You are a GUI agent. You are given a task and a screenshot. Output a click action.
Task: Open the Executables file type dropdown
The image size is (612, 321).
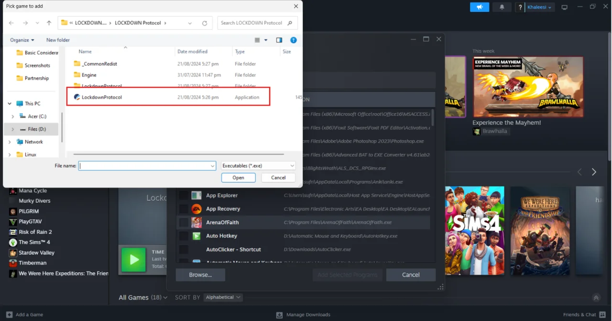(x=258, y=166)
